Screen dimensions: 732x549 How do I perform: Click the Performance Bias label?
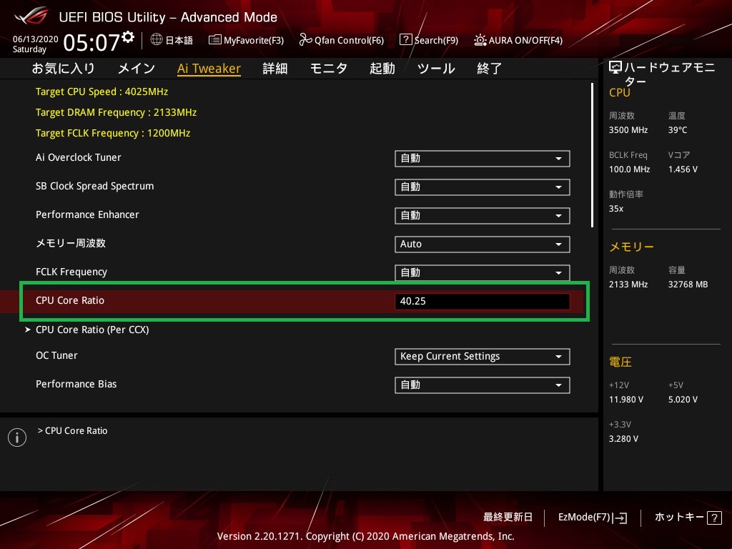[76, 384]
